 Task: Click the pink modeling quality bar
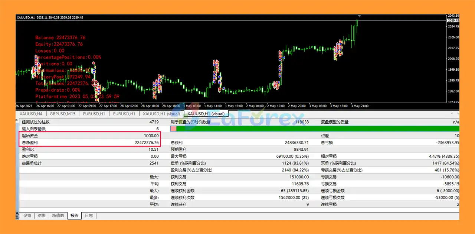173,128
